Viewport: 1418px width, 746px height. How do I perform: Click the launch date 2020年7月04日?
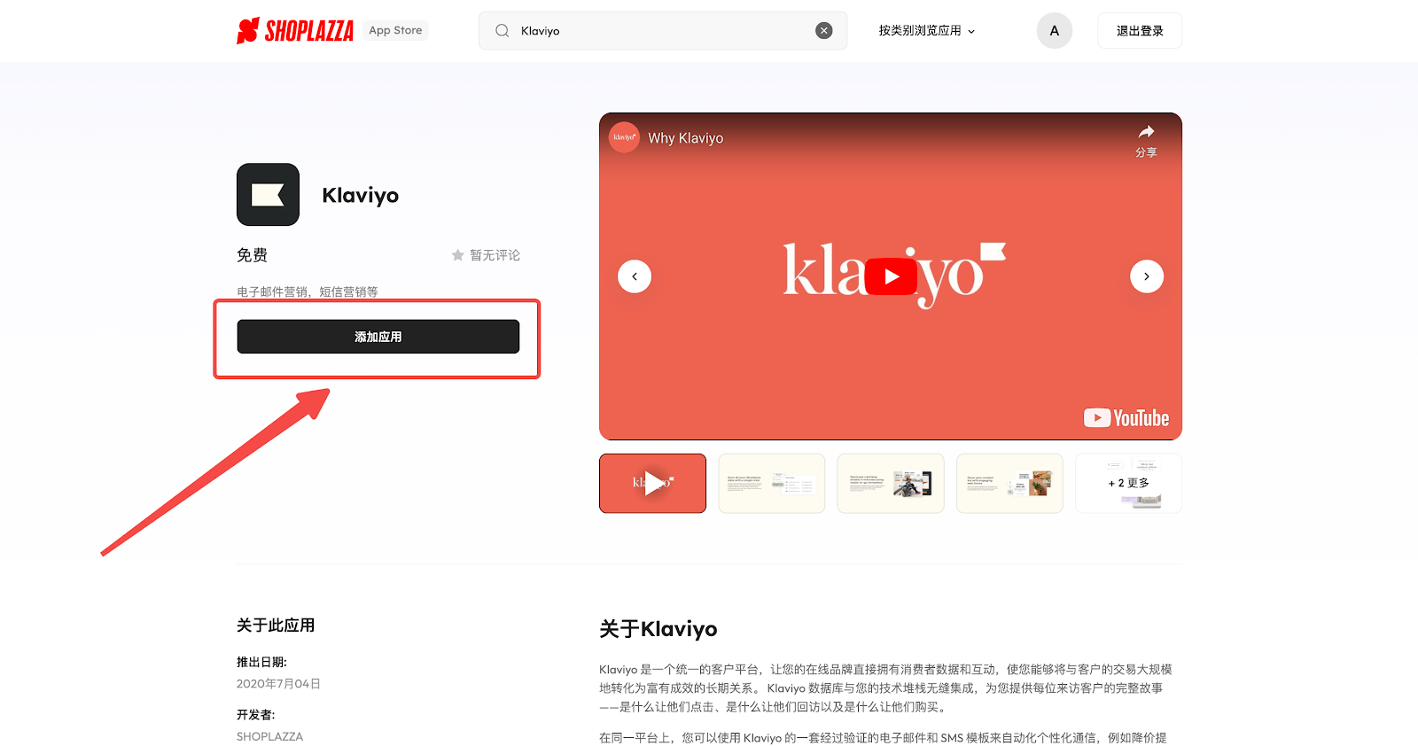point(278,684)
